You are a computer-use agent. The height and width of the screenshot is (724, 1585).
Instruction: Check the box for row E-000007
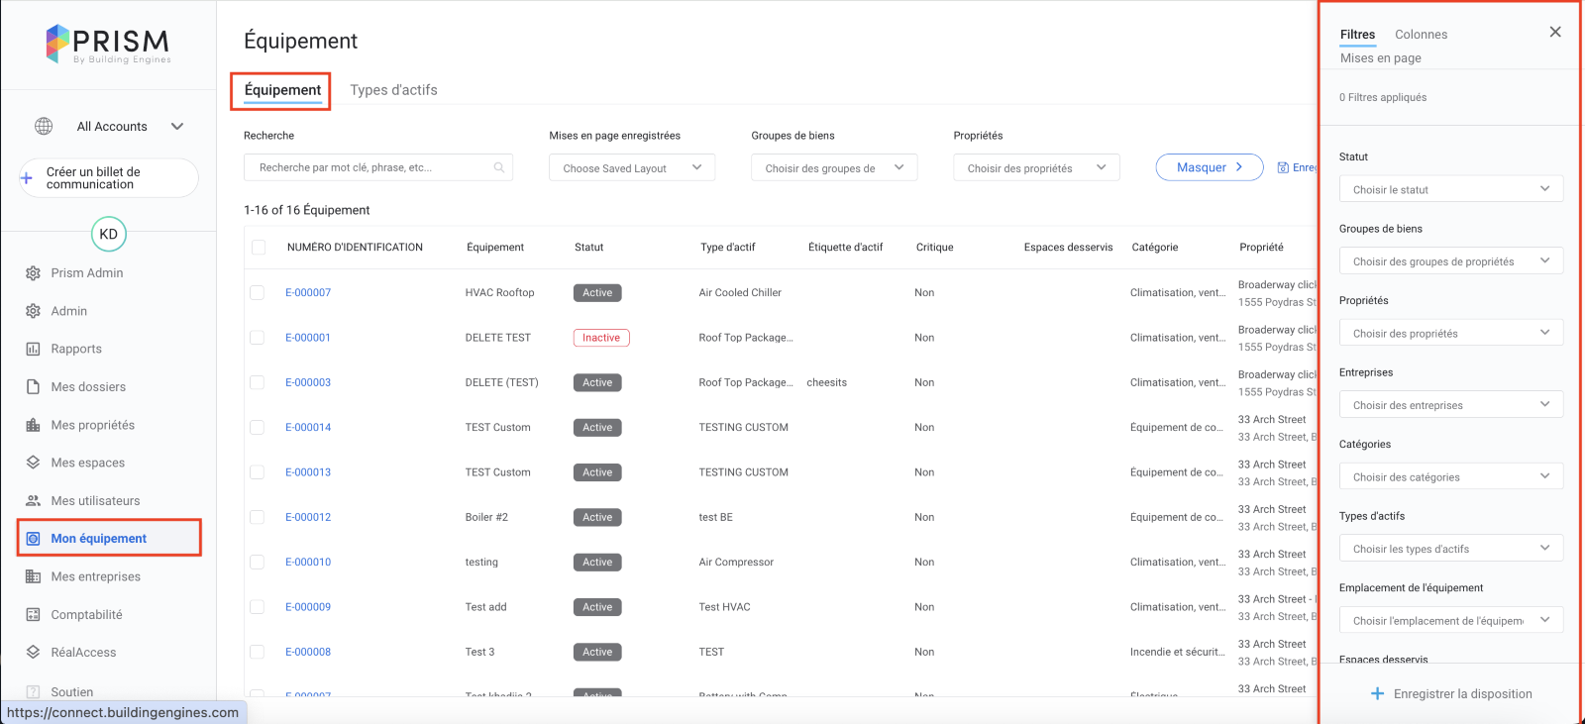coord(258,293)
